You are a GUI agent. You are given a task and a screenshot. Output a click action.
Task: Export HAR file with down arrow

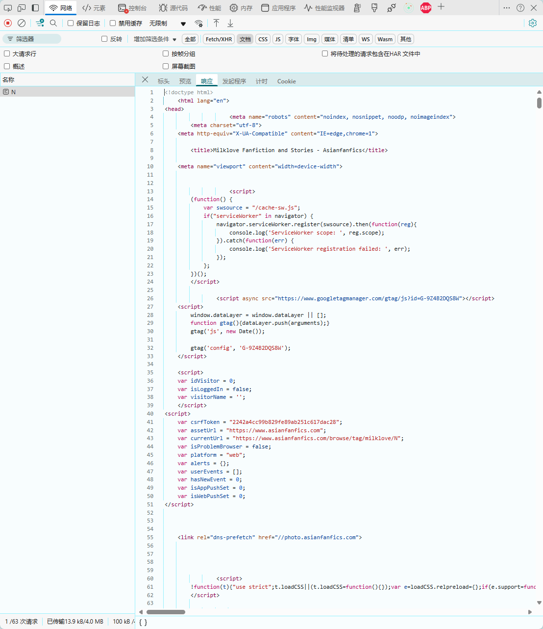[x=230, y=23]
